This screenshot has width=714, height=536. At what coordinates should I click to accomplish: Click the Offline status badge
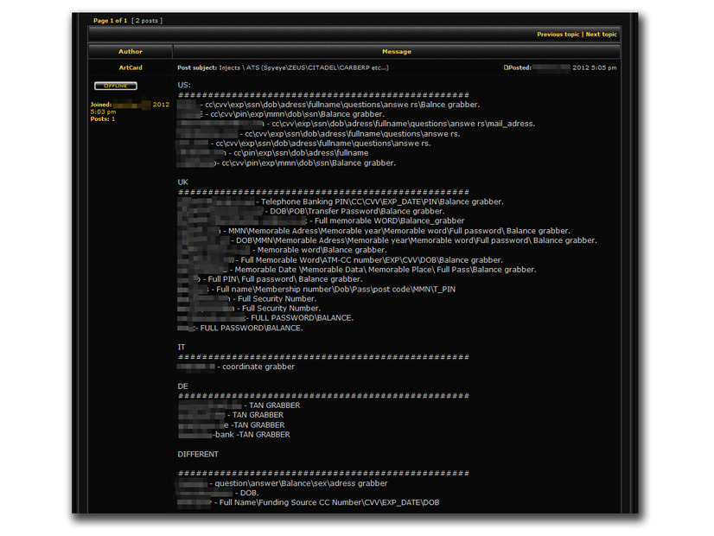115,86
